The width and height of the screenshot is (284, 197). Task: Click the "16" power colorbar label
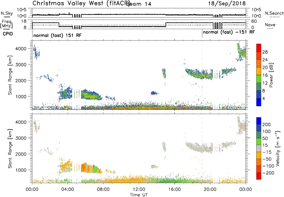[x=265, y=75]
